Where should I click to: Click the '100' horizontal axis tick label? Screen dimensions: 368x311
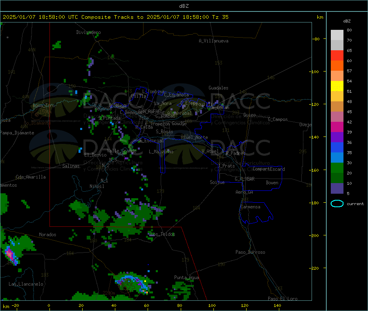[x=212, y=305]
